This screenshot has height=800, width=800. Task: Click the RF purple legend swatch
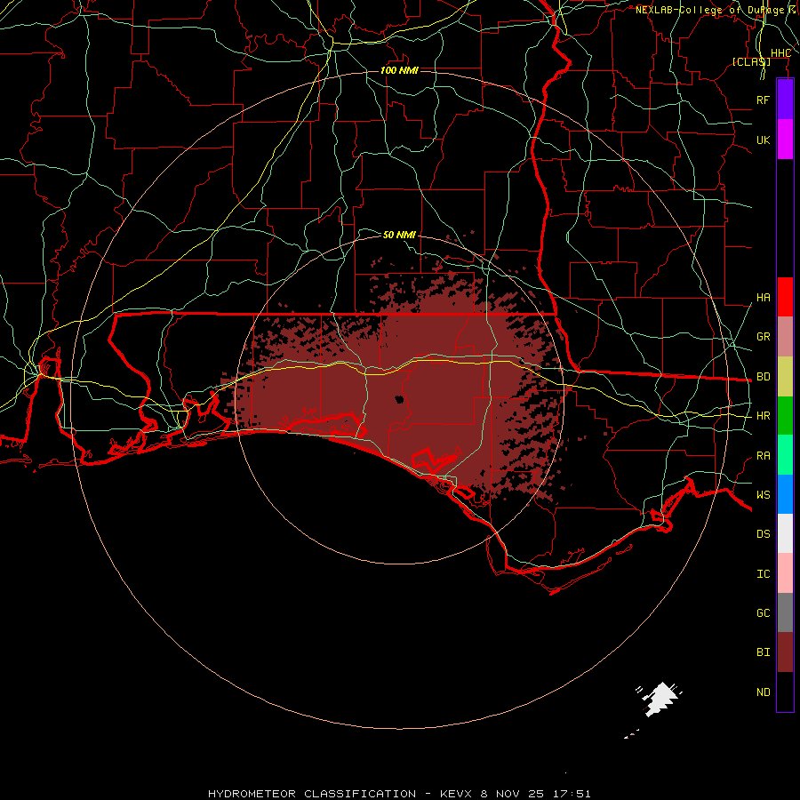pyautogui.click(x=785, y=100)
